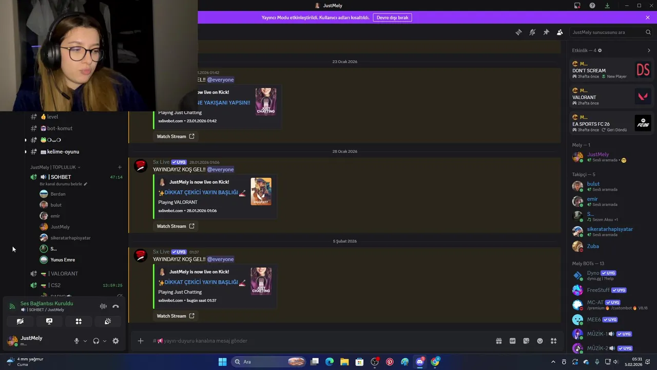Open EA SPORTS FC 26 activity card

(611, 123)
